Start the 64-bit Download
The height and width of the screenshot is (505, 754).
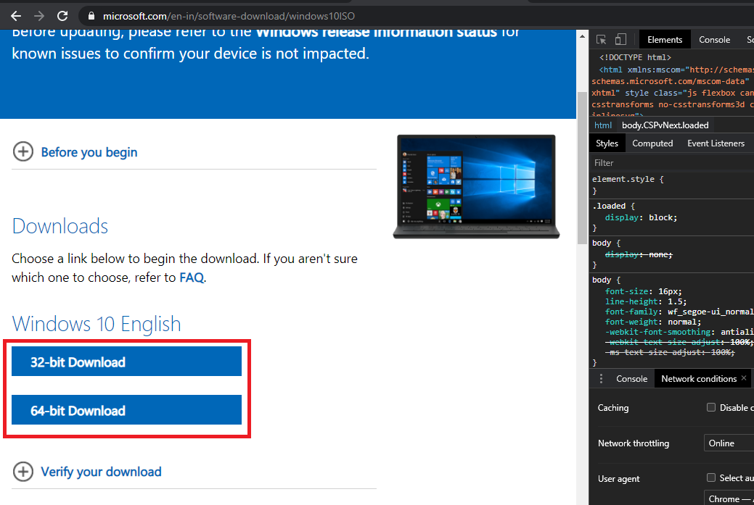[126, 410]
